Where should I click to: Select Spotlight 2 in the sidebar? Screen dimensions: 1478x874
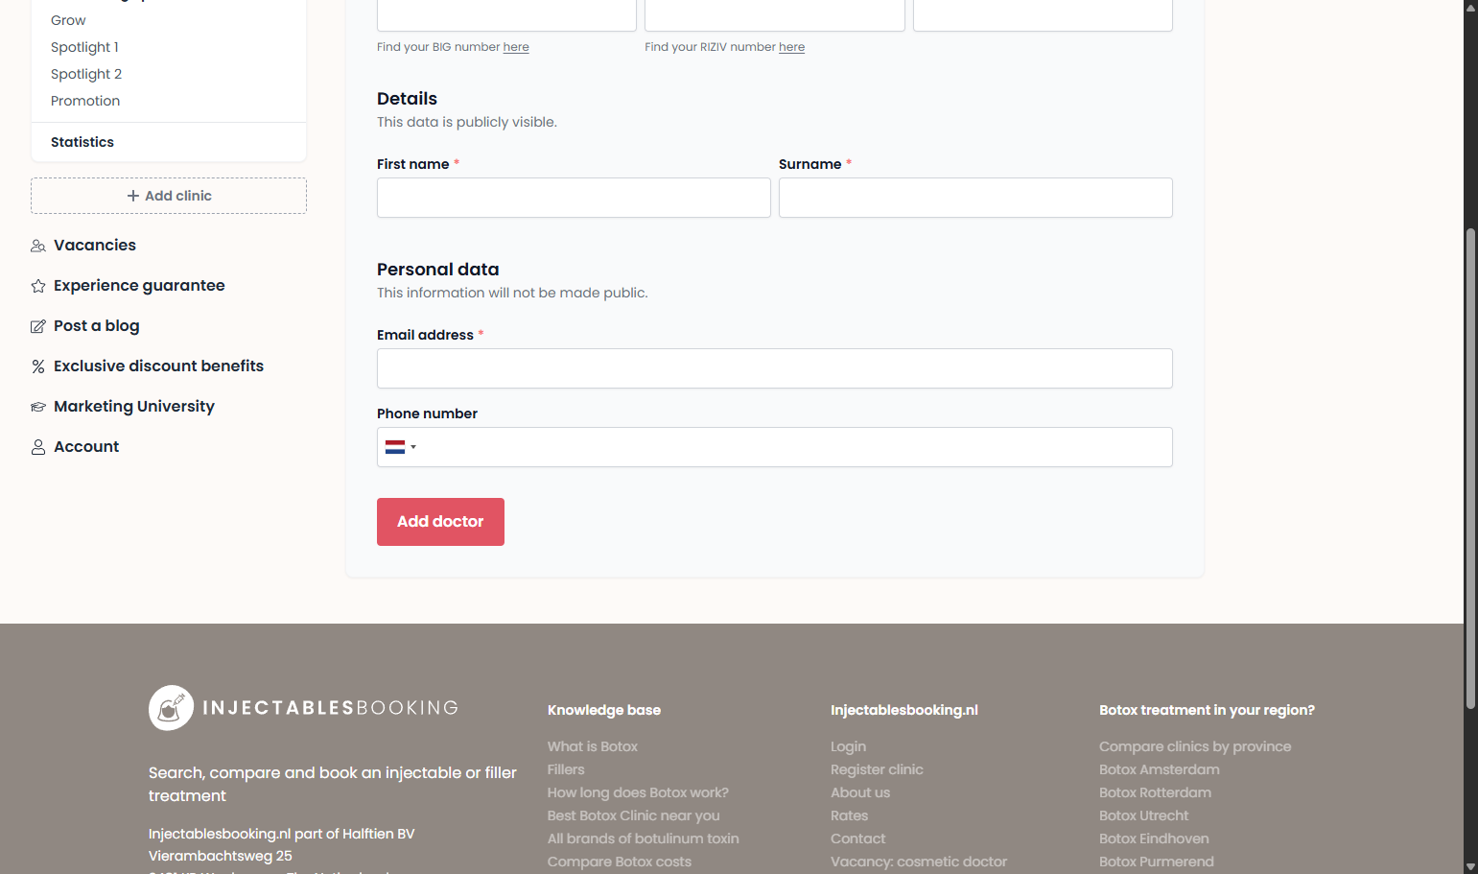(86, 74)
